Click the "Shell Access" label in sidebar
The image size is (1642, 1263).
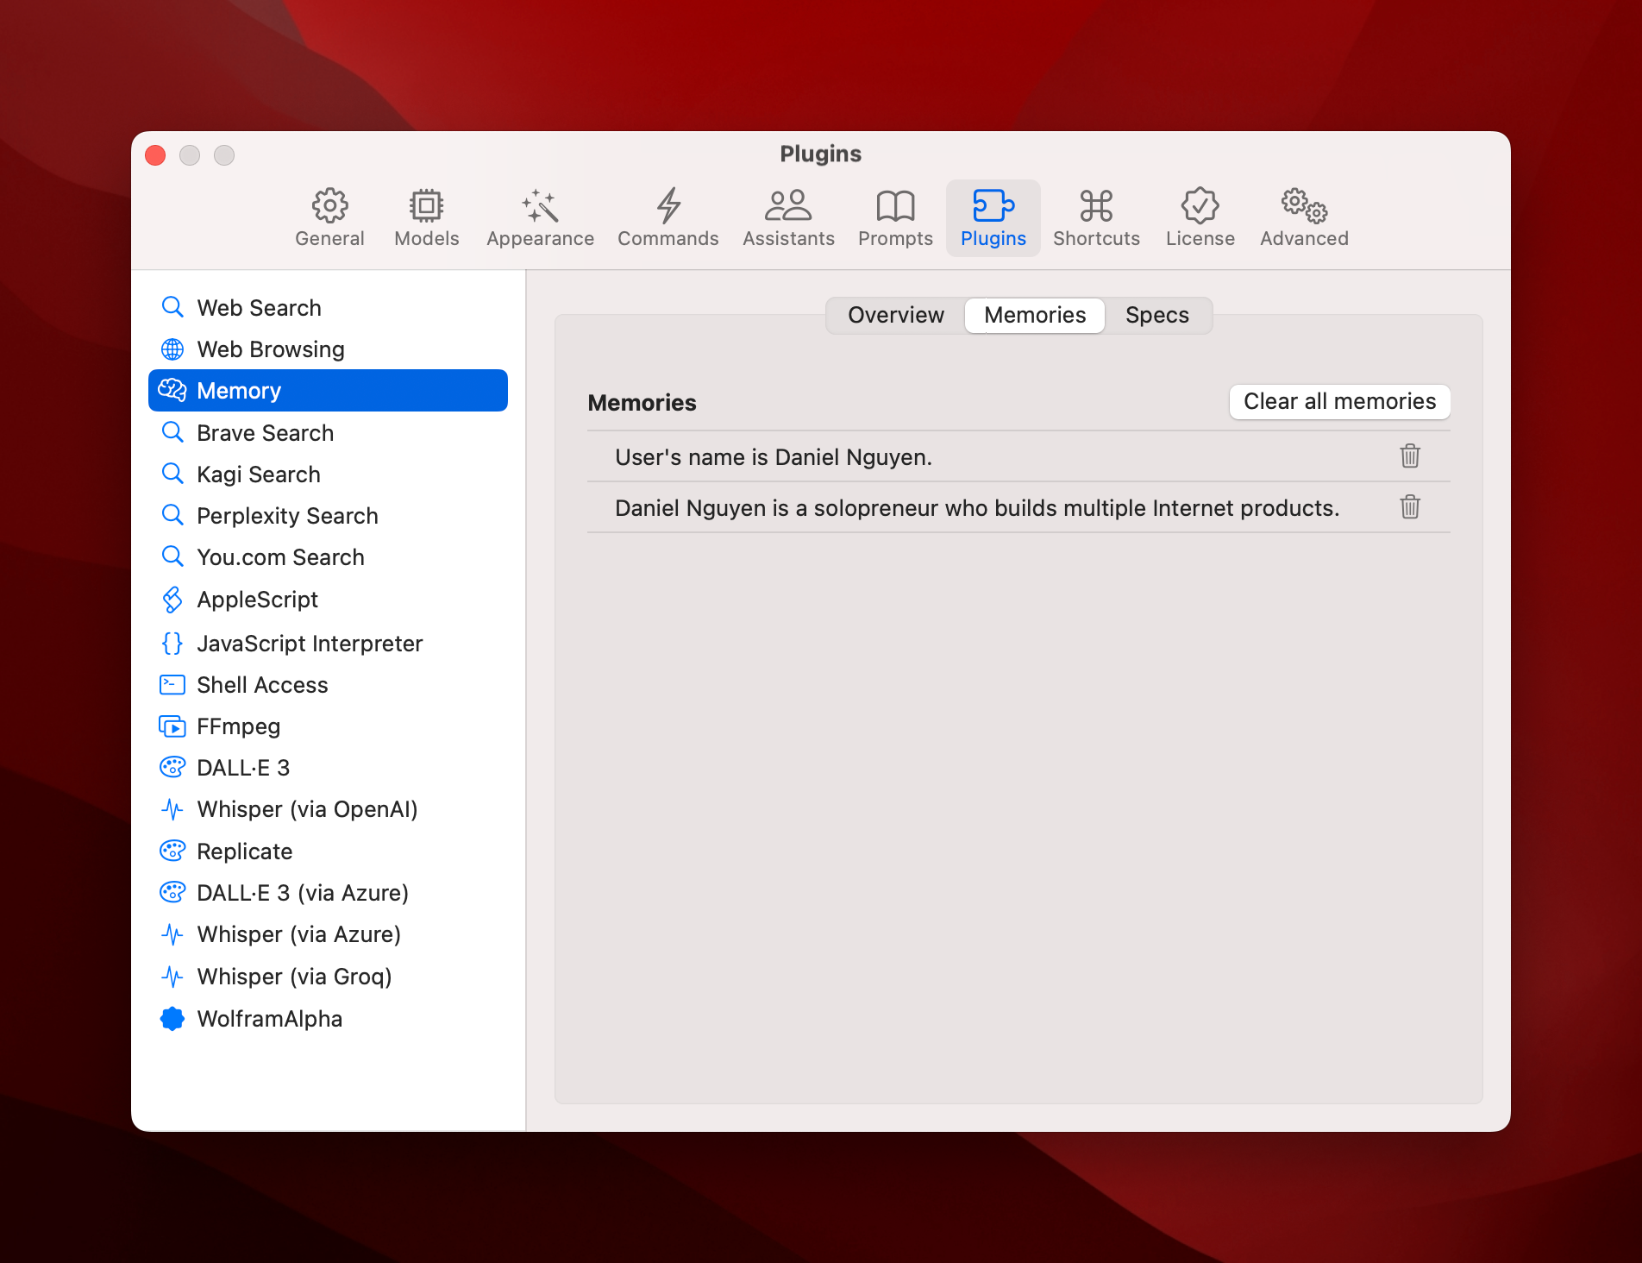click(x=262, y=685)
